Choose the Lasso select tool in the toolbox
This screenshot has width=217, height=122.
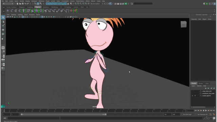point(3,22)
